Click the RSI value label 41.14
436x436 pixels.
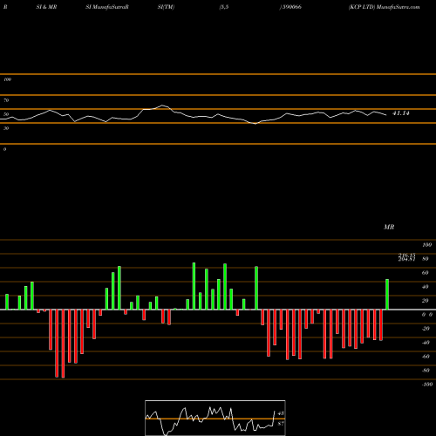(401, 113)
